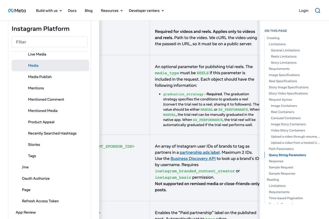The height and width of the screenshot is (219, 329).
Task: Jump to Path Parameters section
Action: pyautogui.click(x=281, y=149)
